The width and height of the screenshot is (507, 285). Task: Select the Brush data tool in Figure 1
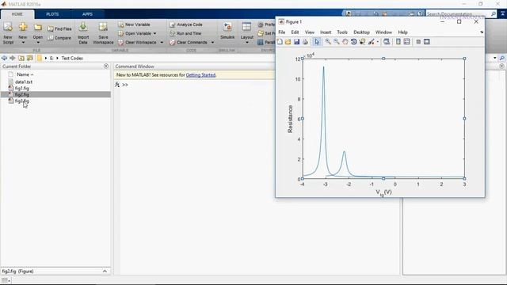tap(371, 42)
